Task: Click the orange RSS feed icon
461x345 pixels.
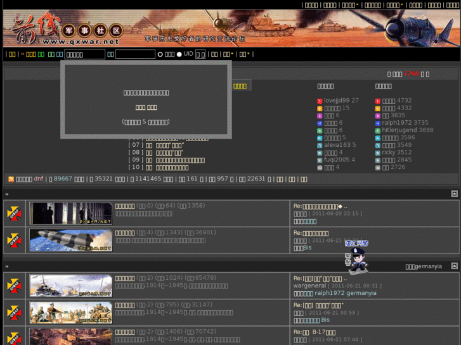Action: pos(11,179)
